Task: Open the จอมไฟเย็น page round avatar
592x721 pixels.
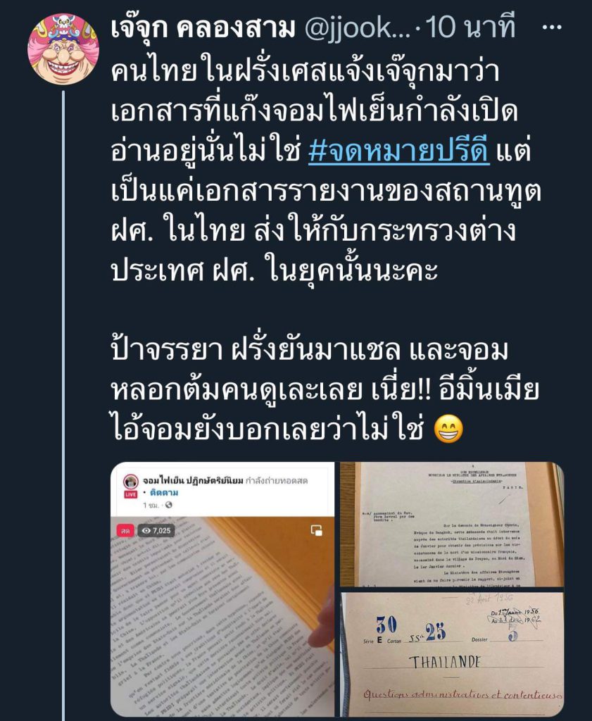Action: click(x=131, y=482)
